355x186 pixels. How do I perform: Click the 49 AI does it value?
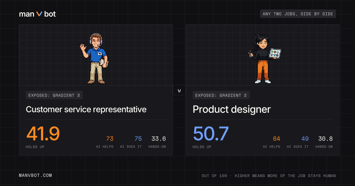[305, 139]
